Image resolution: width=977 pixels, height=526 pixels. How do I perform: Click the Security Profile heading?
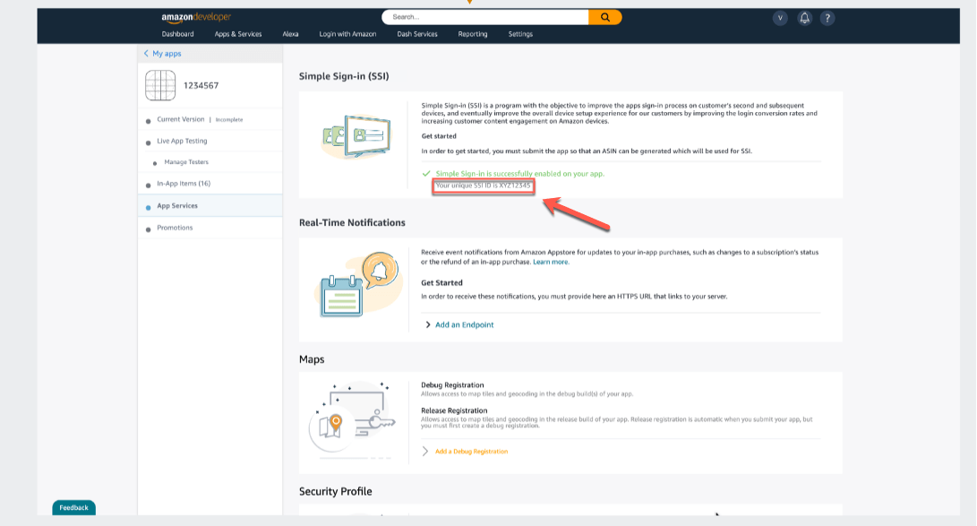pyautogui.click(x=335, y=491)
